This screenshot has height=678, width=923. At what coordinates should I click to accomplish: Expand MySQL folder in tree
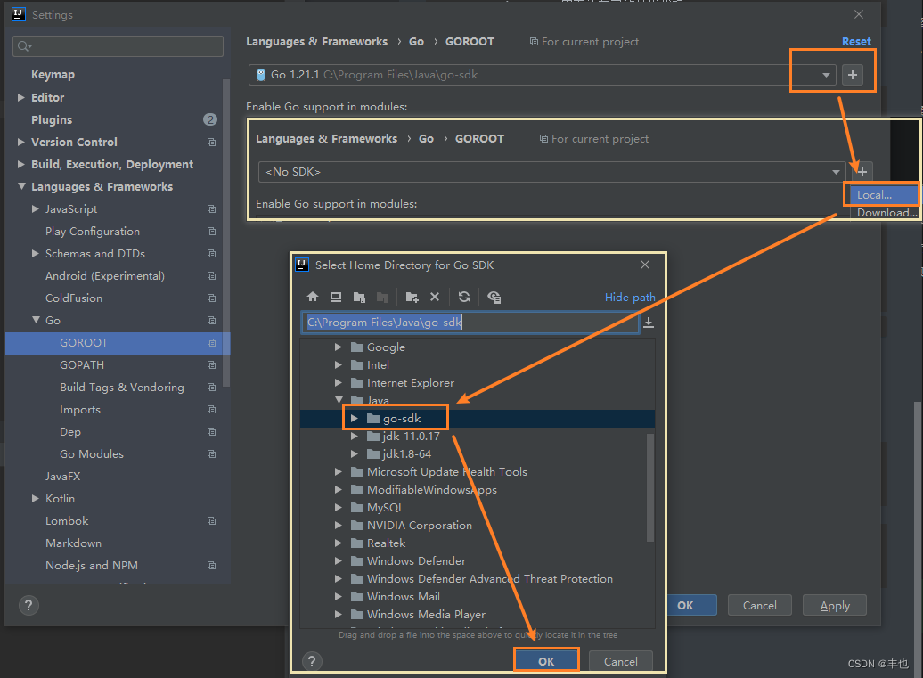pyautogui.click(x=339, y=507)
